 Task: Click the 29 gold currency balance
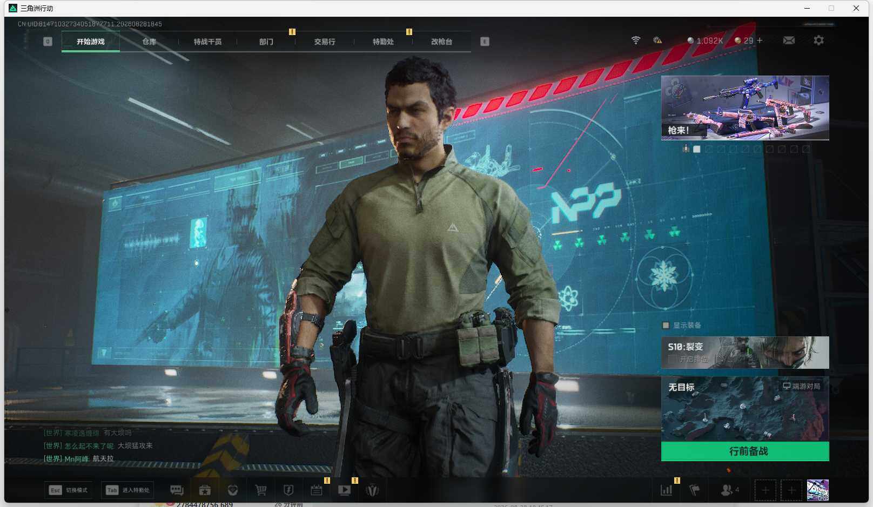(x=744, y=40)
